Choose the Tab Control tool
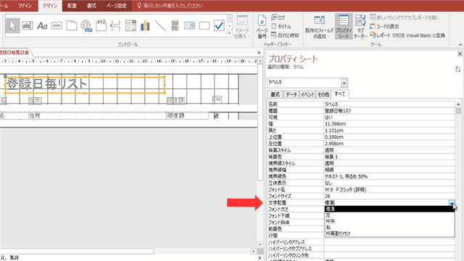The width and height of the screenshot is (464, 261). [71, 26]
